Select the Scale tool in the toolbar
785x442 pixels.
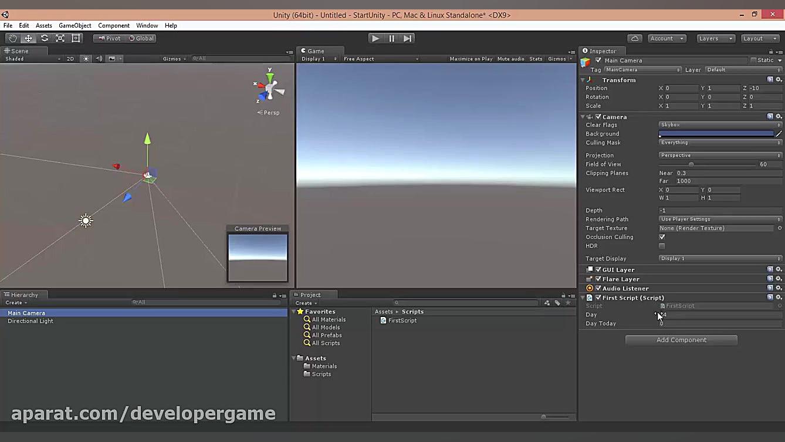point(60,38)
